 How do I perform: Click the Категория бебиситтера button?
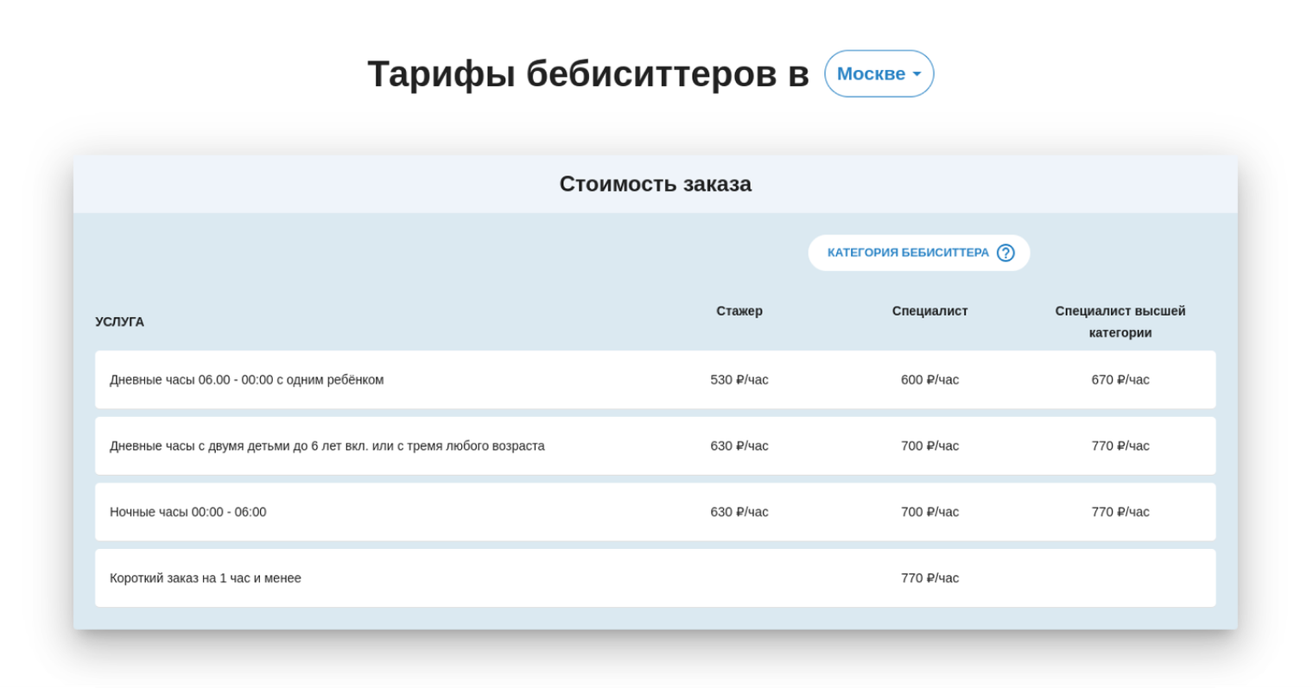click(x=919, y=253)
